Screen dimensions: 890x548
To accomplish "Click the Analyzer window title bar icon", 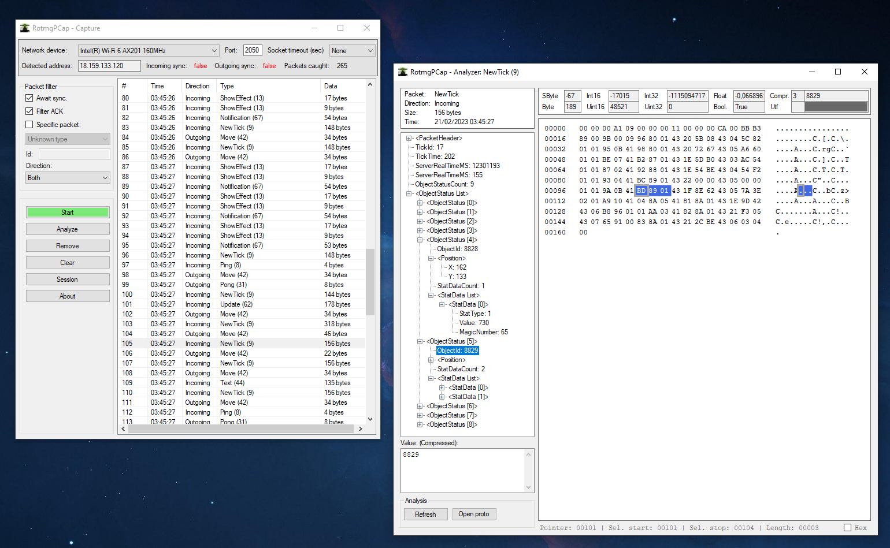I will pos(403,72).
